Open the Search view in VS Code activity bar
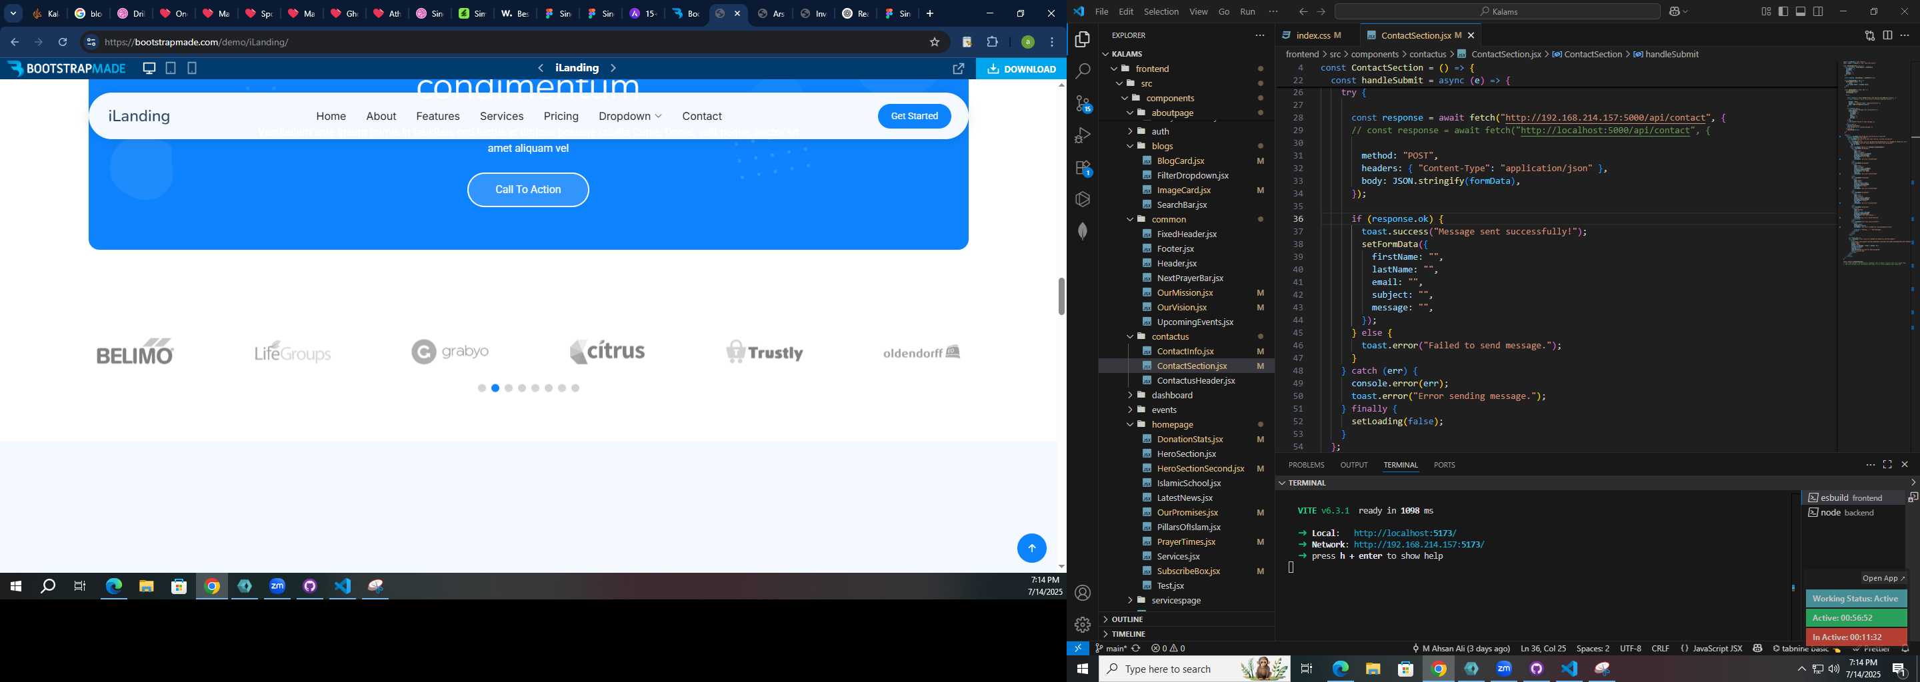The width and height of the screenshot is (1920, 682). point(1083,71)
